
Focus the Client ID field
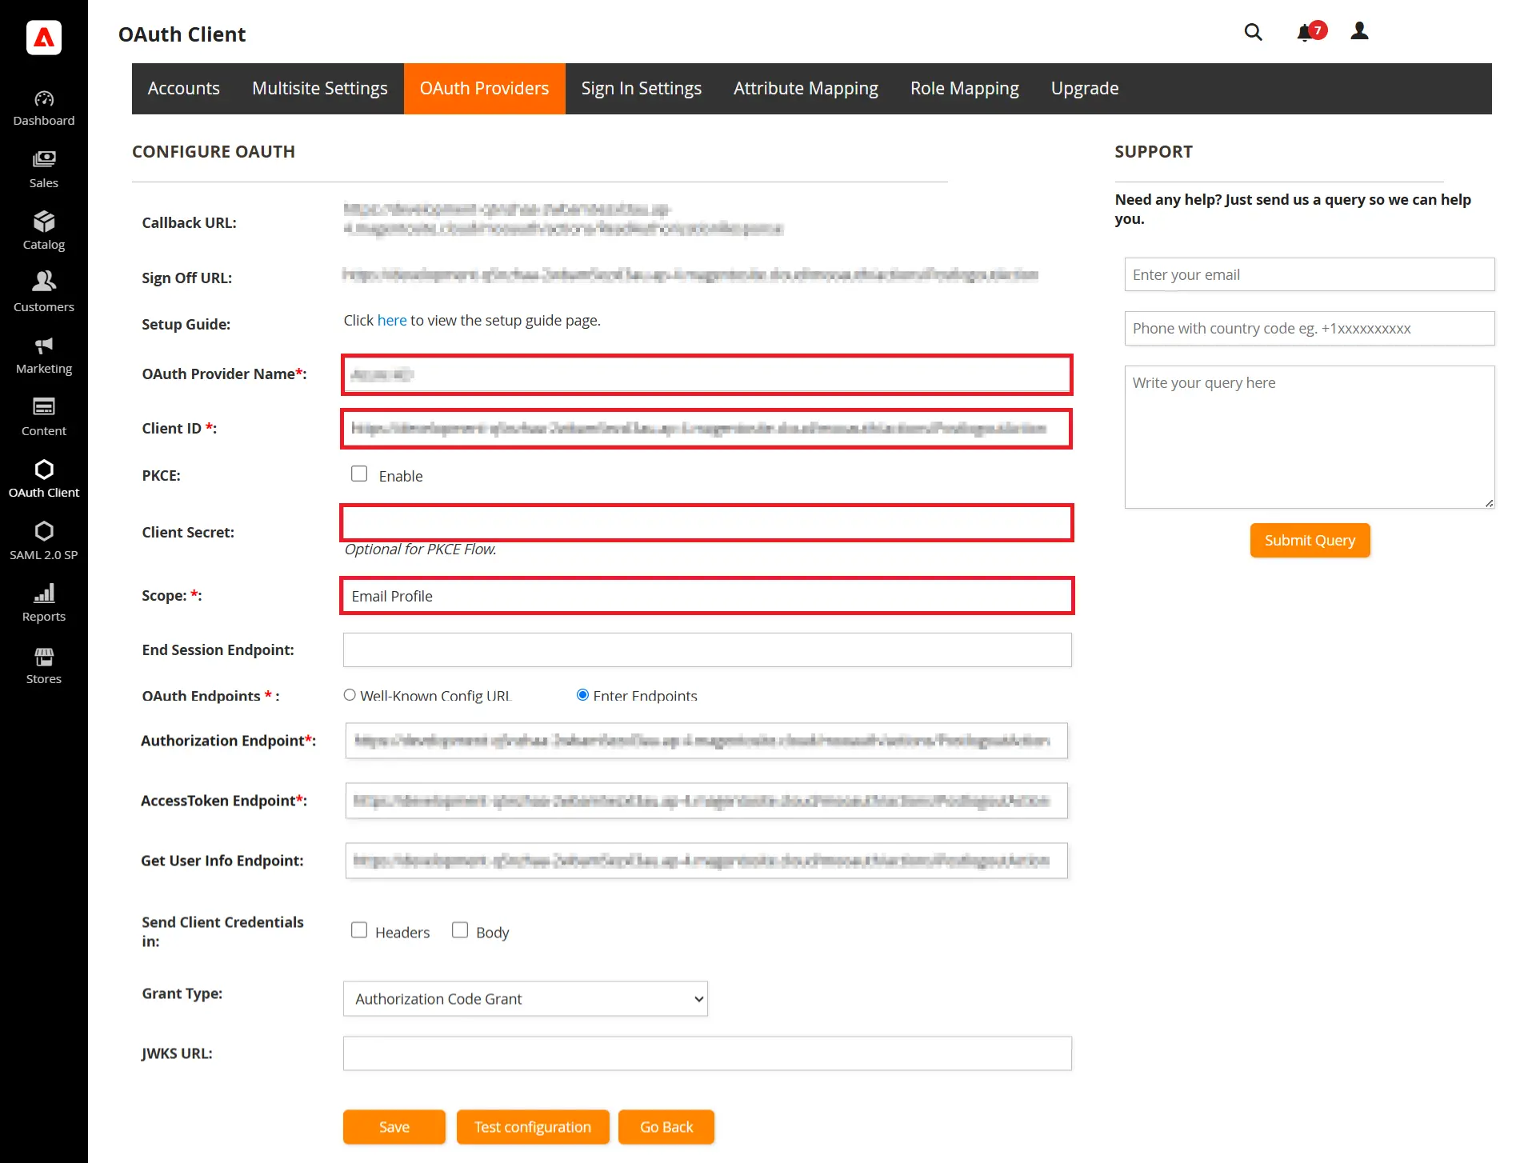click(x=707, y=429)
